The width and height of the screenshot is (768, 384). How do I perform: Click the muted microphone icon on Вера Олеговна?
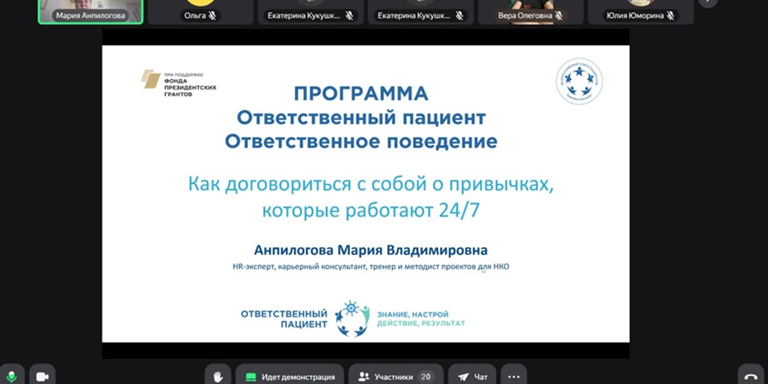(560, 16)
